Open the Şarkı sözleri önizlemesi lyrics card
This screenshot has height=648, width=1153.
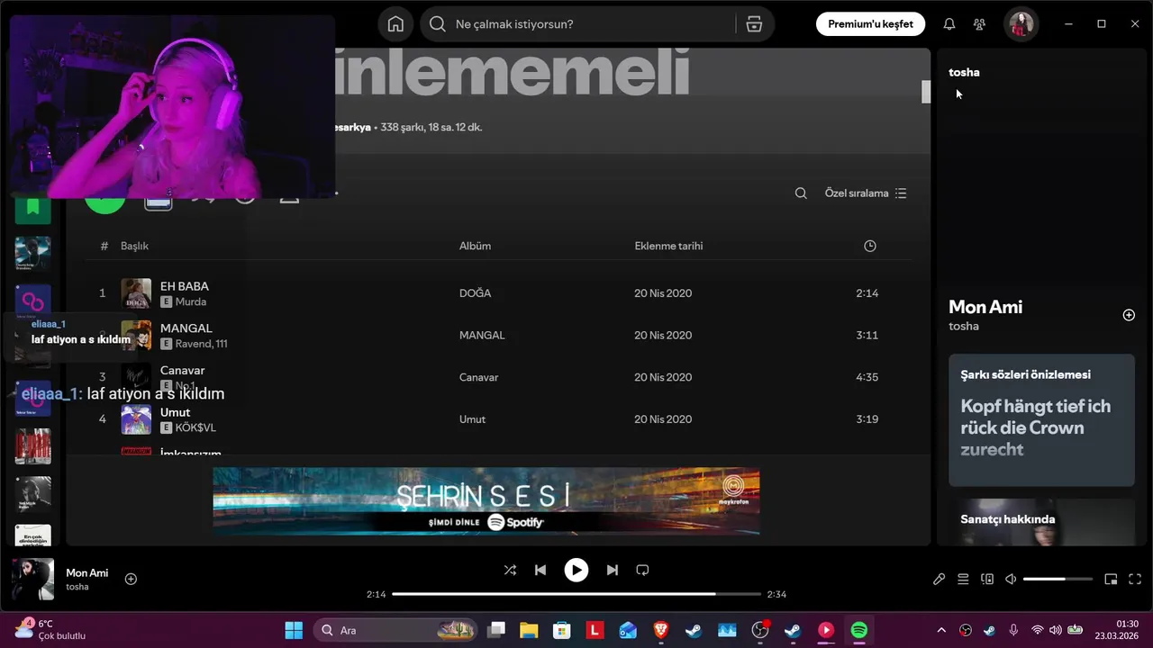tap(1041, 420)
